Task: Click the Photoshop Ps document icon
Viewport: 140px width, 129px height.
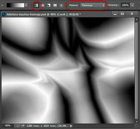Action: tap(4, 14)
